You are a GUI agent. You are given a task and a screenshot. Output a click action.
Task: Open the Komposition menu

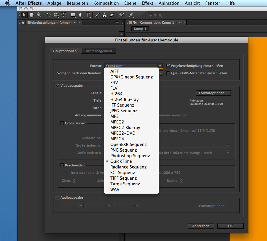(106, 3)
